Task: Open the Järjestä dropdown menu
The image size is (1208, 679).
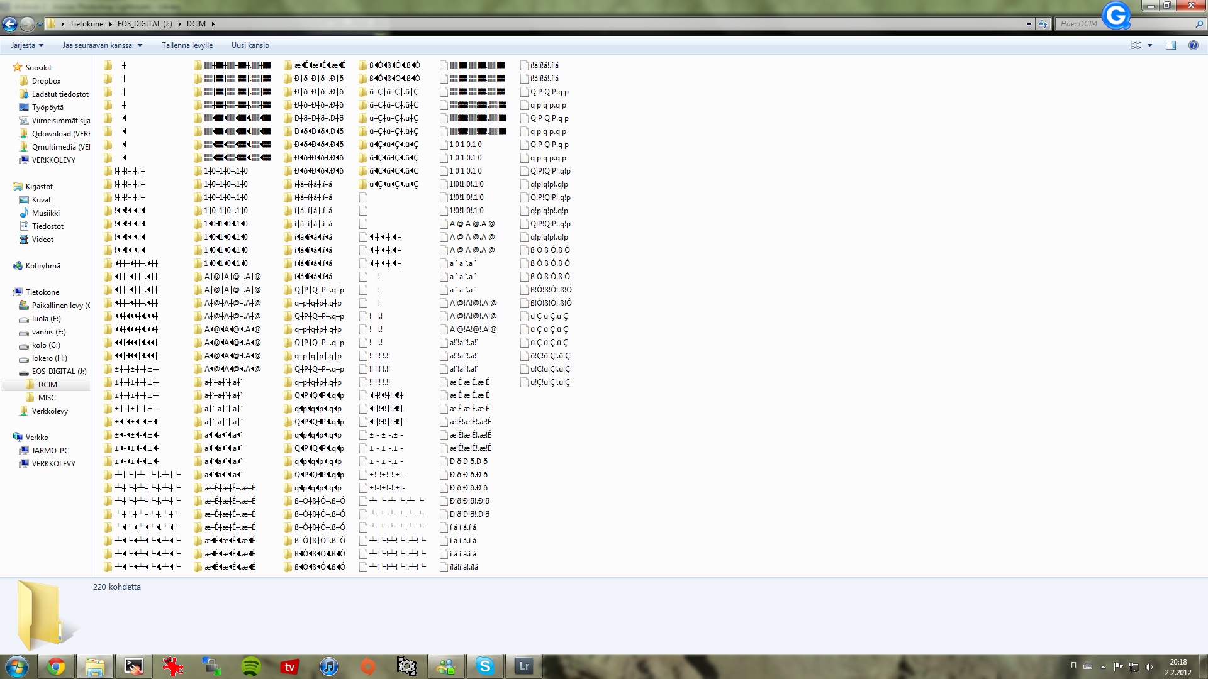Action: pyautogui.click(x=27, y=45)
